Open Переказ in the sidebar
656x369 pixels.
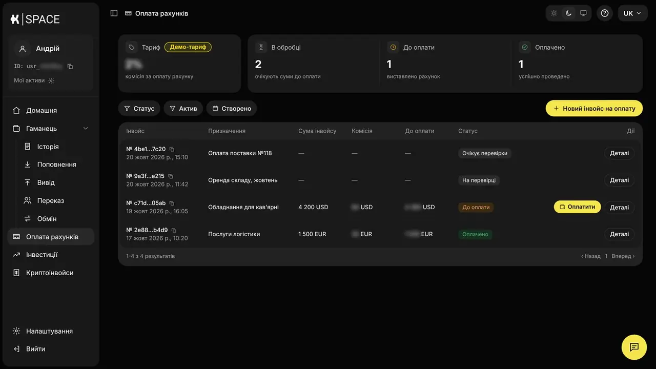point(56,200)
